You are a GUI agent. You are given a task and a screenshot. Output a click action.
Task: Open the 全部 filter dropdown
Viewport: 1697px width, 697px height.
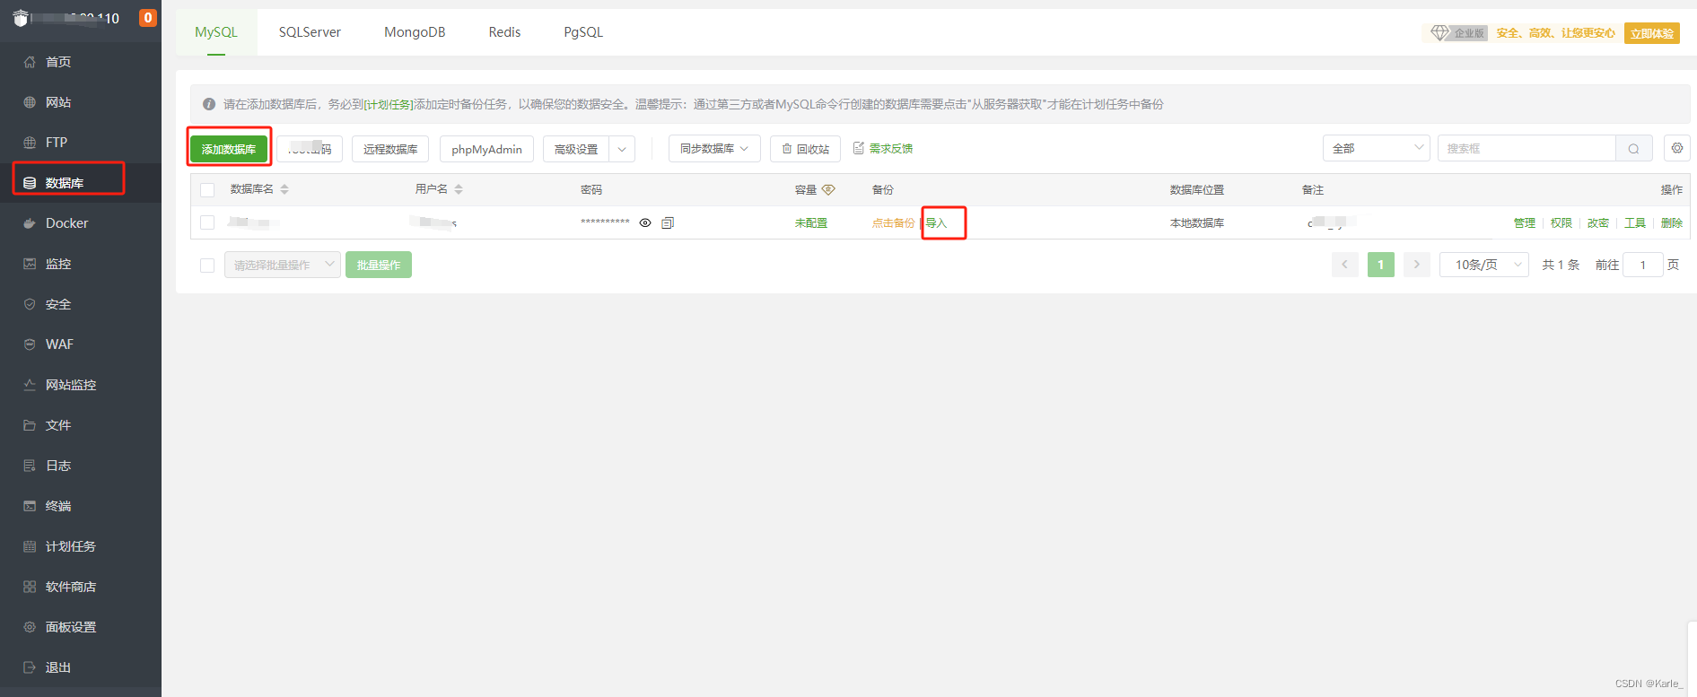1376,148
